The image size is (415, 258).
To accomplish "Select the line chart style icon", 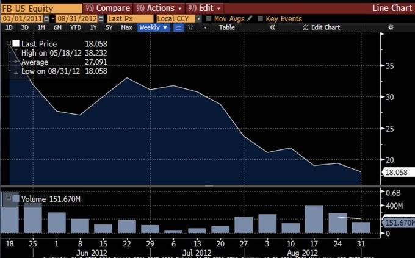I will point(178,27).
